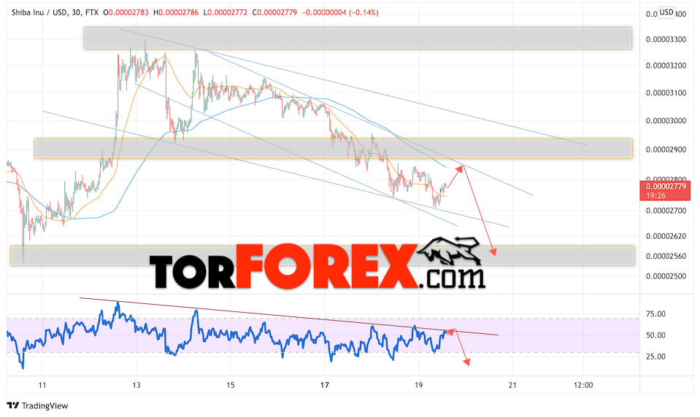Click price axis label 0.00002560
This screenshot has width=700, height=417.
(x=666, y=256)
